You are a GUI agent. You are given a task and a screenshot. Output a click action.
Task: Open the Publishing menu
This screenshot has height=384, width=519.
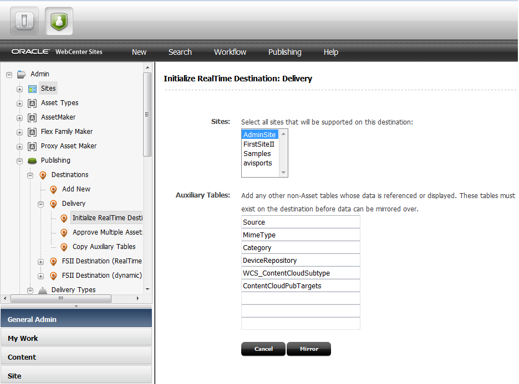(x=284, y=52)
